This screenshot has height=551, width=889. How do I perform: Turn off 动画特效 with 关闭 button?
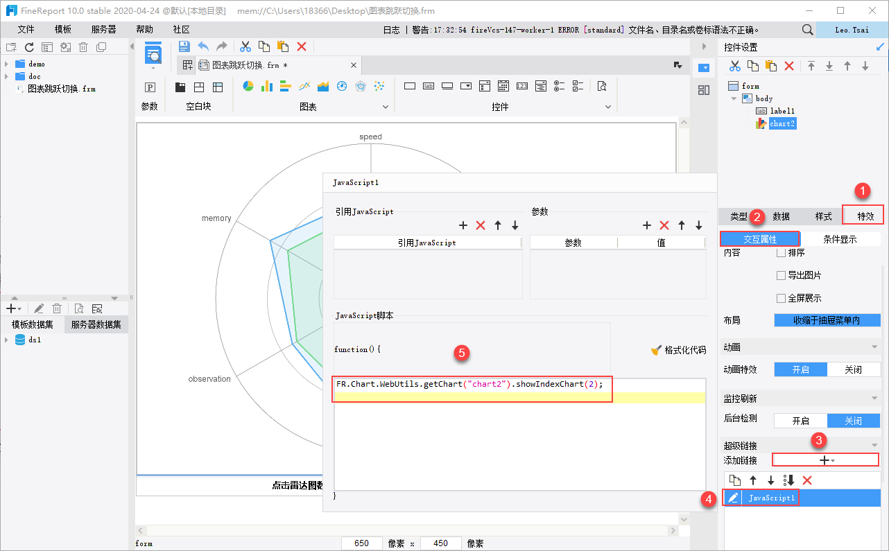coord(854,369)
